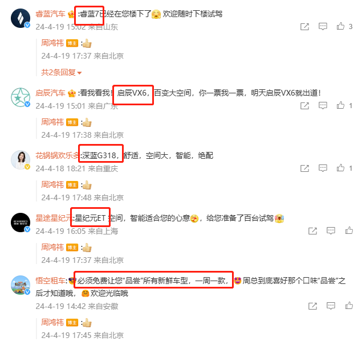This screenshot has width=362, height=346.
Task: Reply to the 悟空租车 comment
Action: click(331, 306)
